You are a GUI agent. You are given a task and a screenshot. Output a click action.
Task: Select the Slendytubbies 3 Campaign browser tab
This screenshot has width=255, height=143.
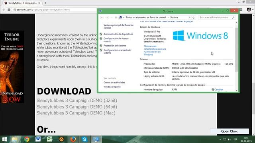pyautogui.click(x=22, y=3)
